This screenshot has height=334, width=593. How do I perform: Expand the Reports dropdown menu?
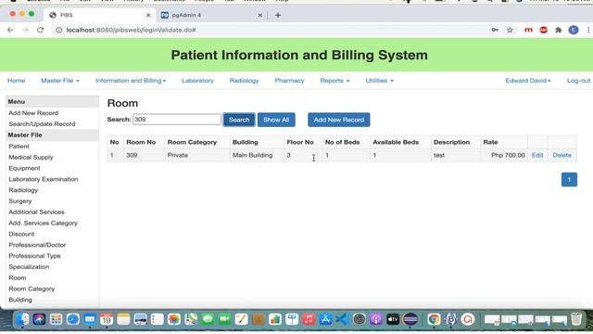(334, 81)
